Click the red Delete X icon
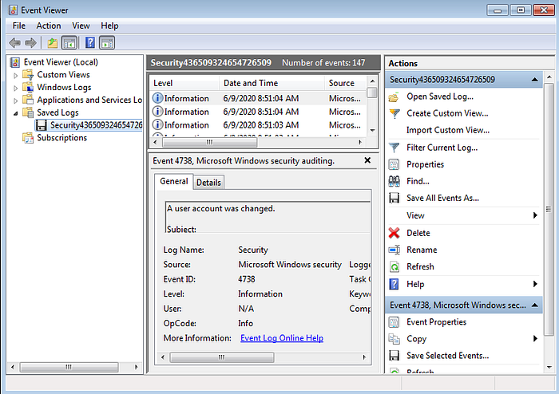The image size is (559, 394). [394, 233]
